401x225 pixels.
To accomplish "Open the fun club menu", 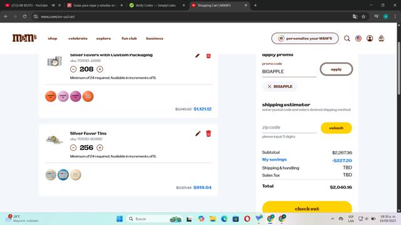I will point(129,38).
